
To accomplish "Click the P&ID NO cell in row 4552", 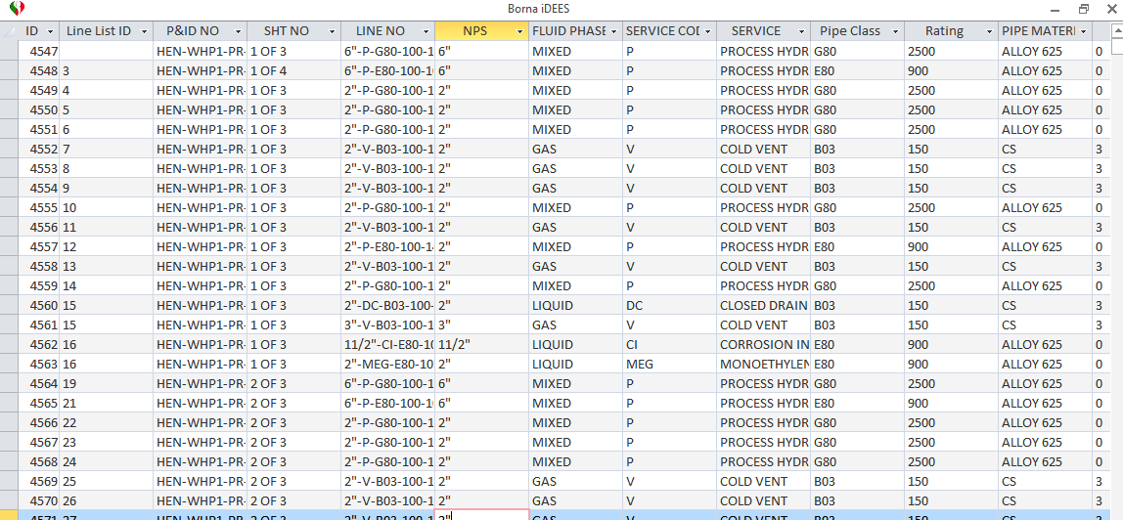I will tap(200, 149).
